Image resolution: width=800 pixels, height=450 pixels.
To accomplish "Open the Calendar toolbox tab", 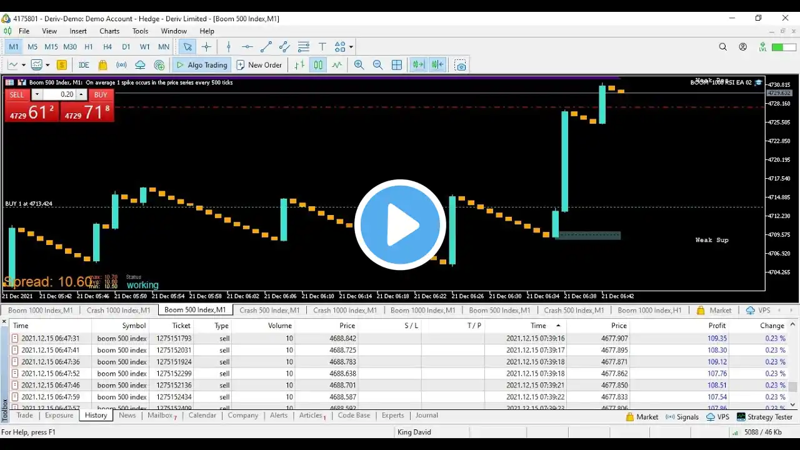I will point(202,416).
